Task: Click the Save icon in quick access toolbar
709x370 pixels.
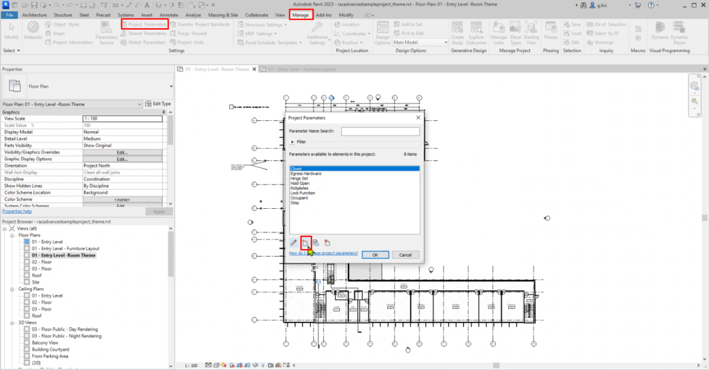Action: pos(35,5)
